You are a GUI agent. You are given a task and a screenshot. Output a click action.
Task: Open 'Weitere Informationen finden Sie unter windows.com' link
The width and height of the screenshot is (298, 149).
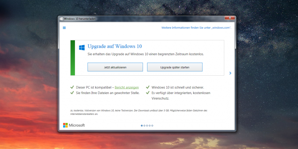(x=196, y=28)
